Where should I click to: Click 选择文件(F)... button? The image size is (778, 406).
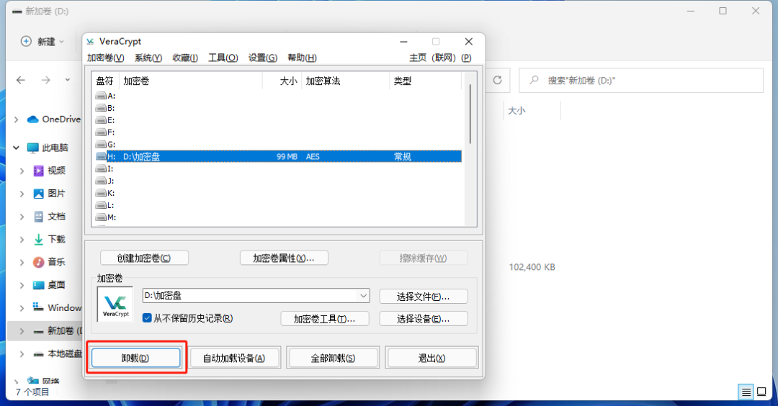(x=424, y=297)
